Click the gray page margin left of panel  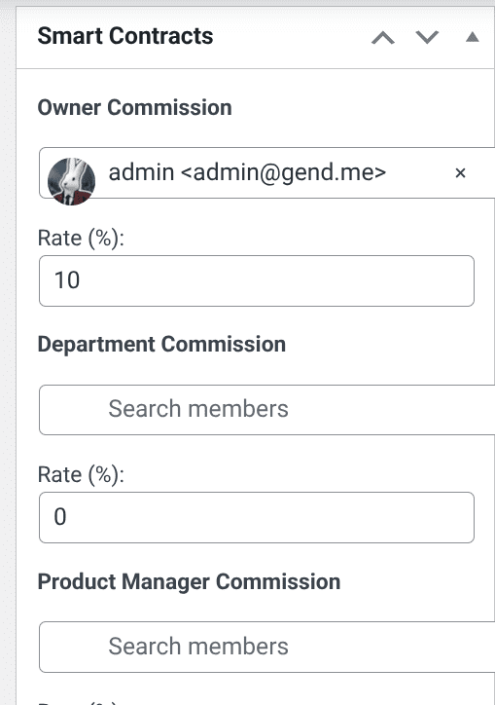point(8,359)
